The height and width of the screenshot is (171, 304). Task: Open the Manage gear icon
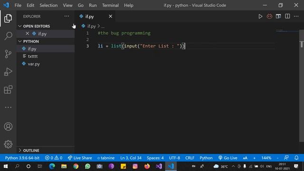pyautogui.click(x=8, y=144)
